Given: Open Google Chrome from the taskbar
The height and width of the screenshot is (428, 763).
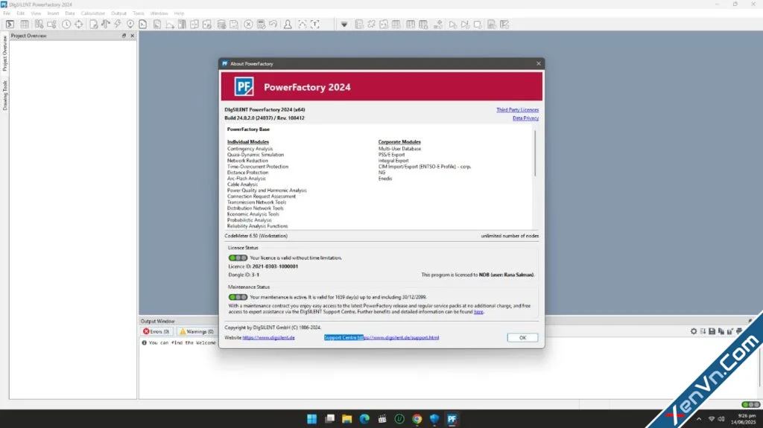Looking at the screenshot, I should (417, 419).
